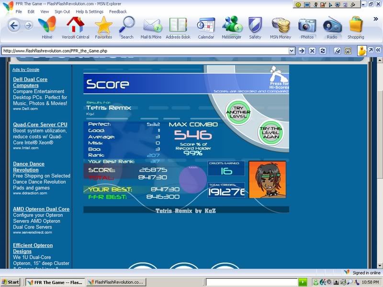This screenshot has width=383, height=287.
Task: Click the Windows Start button
Action: [11, 282]
